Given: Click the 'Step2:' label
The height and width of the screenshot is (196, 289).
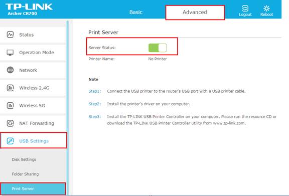Looking at the screenshot, I should pyautogui.click(x=95, y=104).
